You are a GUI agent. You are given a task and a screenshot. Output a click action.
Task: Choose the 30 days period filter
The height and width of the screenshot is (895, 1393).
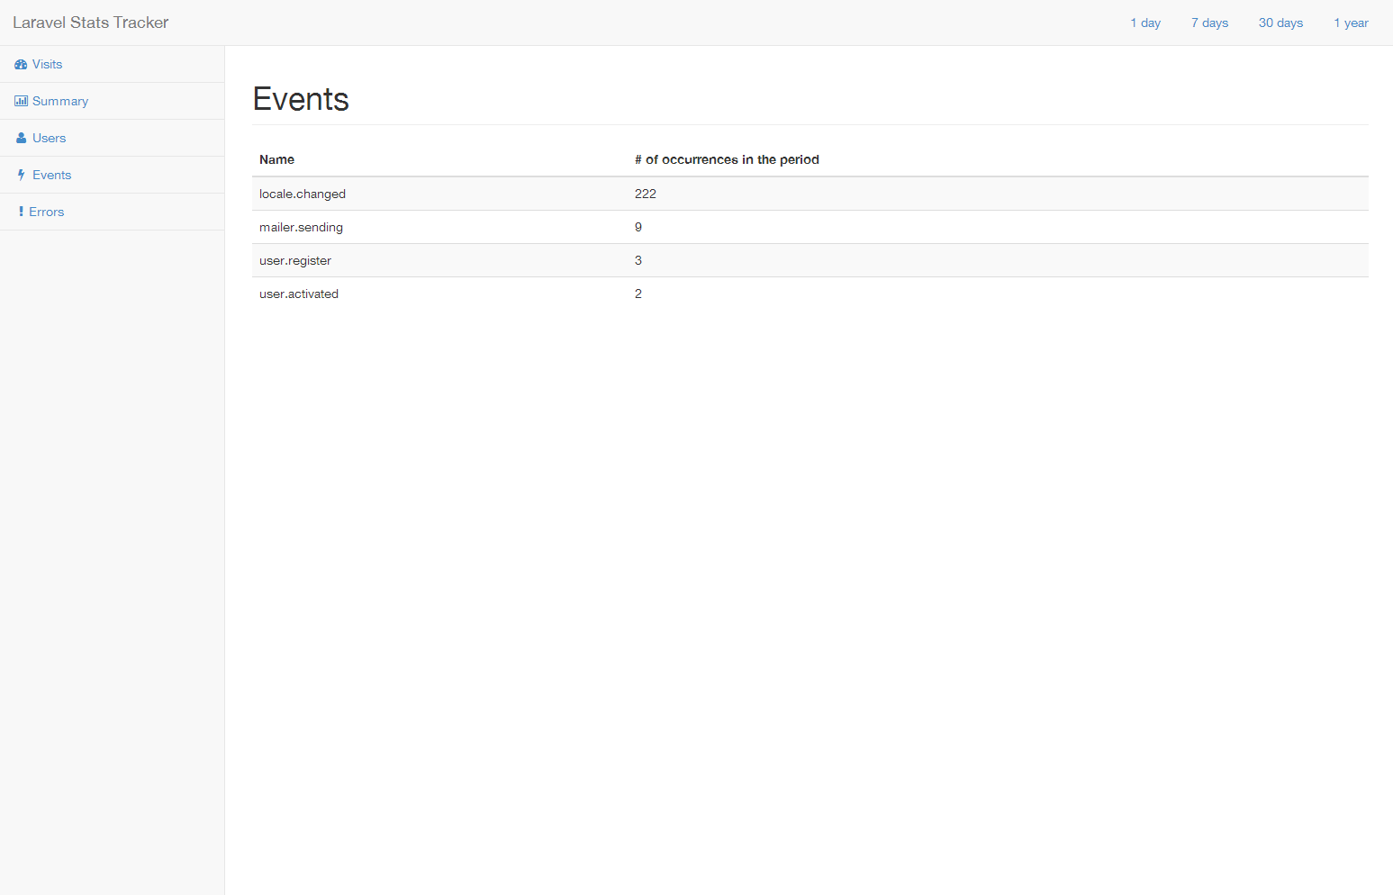tap(1280, 23)
